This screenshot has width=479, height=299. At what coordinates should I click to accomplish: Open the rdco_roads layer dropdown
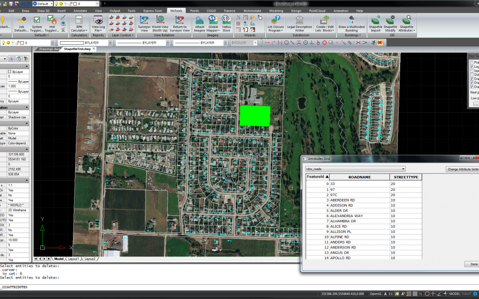(355, 169)
